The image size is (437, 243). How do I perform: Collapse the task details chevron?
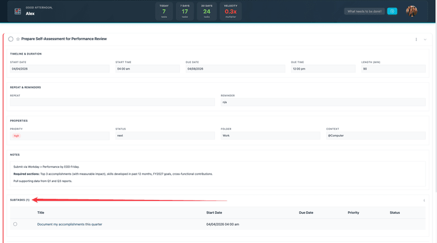coord(425,39)
